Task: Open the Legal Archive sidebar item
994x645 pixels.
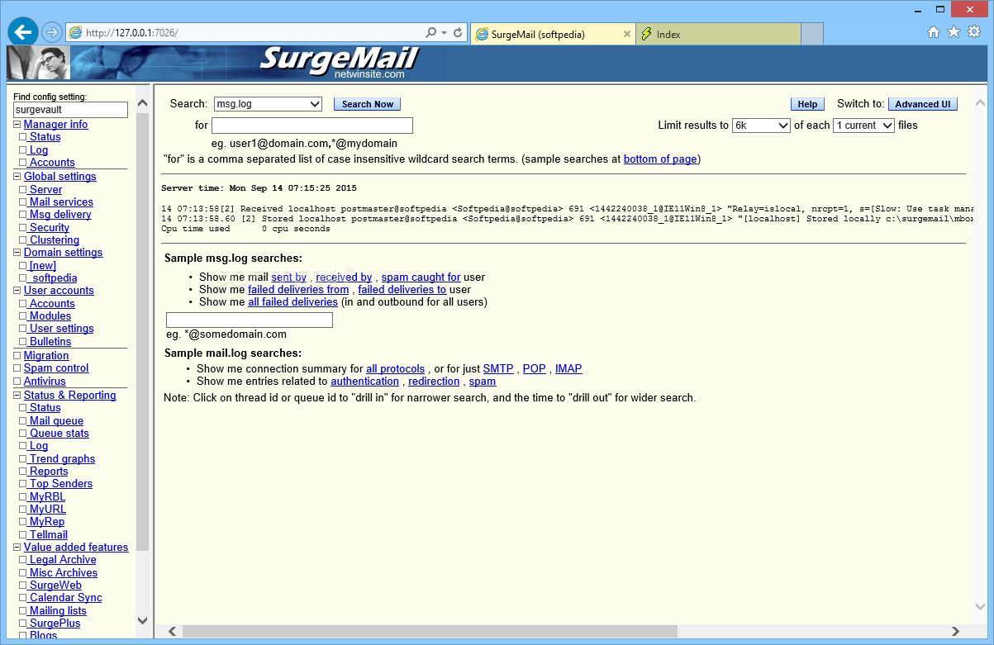Action: [62, 560]
